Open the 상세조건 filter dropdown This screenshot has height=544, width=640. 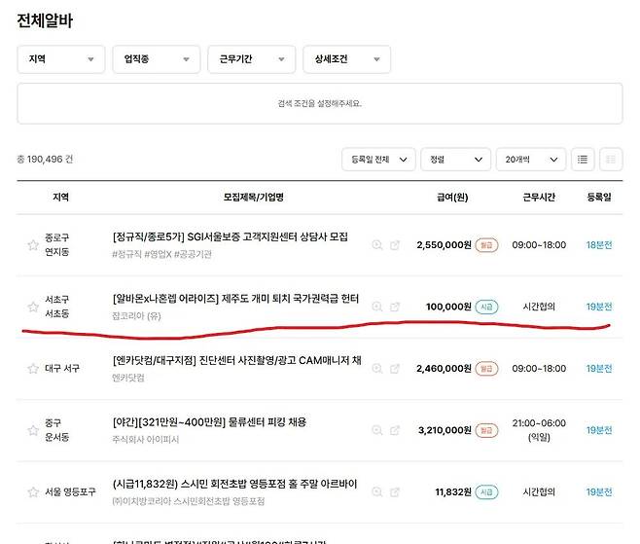(346, 59)
